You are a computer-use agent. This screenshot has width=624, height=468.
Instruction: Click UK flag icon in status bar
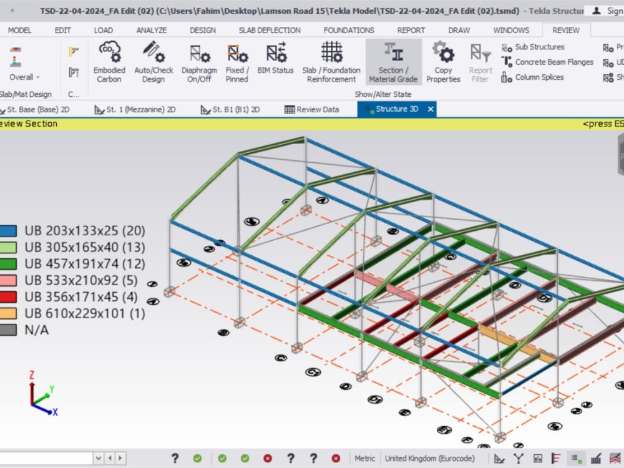(615, 459)
